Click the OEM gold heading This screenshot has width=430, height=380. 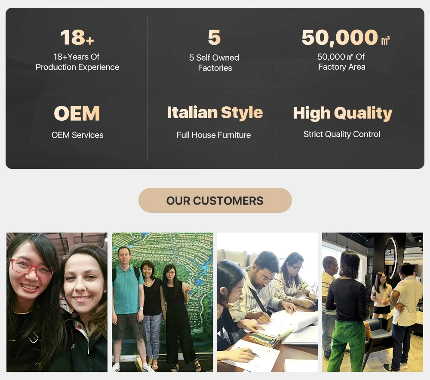pyautogui.click(x=77, y=113)
